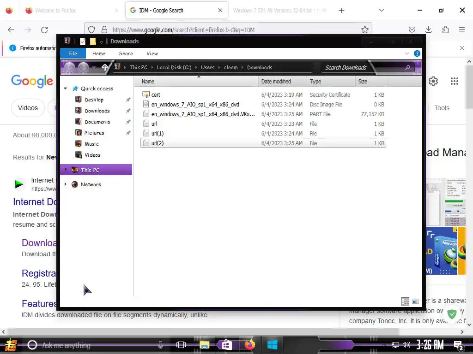
Task: Open the Customize Quick Access Toolbar dropdown
Action: pyautogui.click(x=101, y=42)
